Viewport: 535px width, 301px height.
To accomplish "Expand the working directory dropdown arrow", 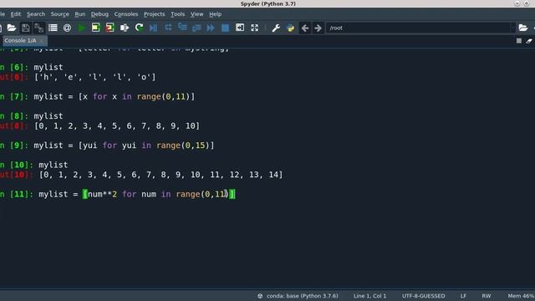I will tap(512, 28).
